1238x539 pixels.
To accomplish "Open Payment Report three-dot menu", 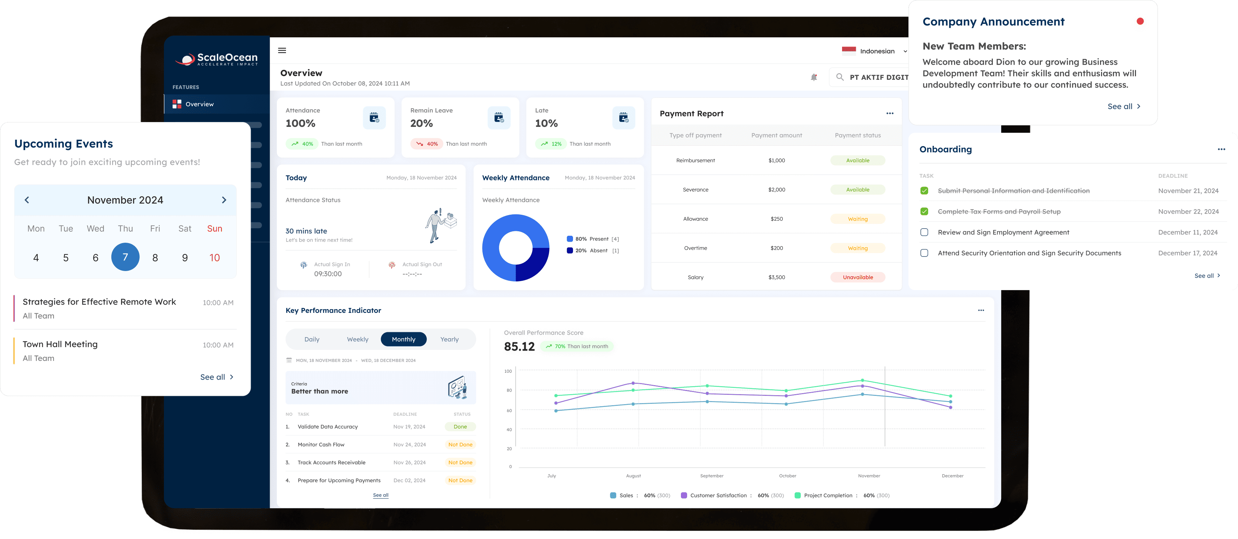I will click(889, 114).
